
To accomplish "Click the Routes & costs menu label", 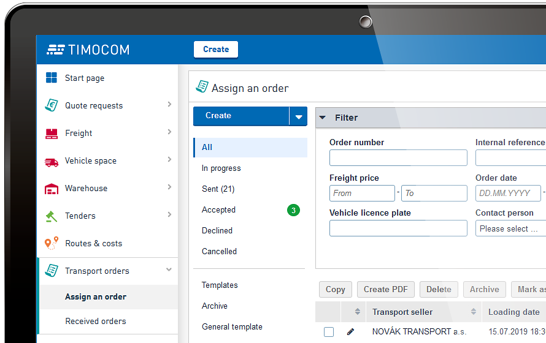I will pyautogui.click(x=94, y=243).
